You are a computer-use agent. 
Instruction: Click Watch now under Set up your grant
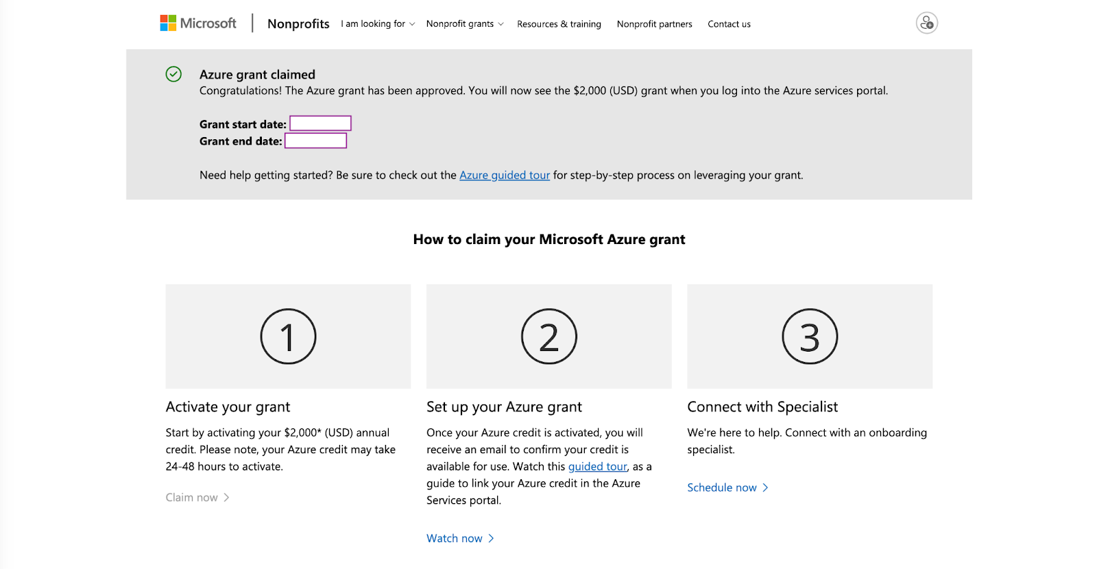(460, 539)
